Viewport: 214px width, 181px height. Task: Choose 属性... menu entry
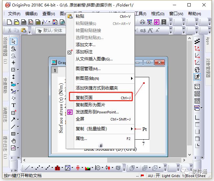100,138
